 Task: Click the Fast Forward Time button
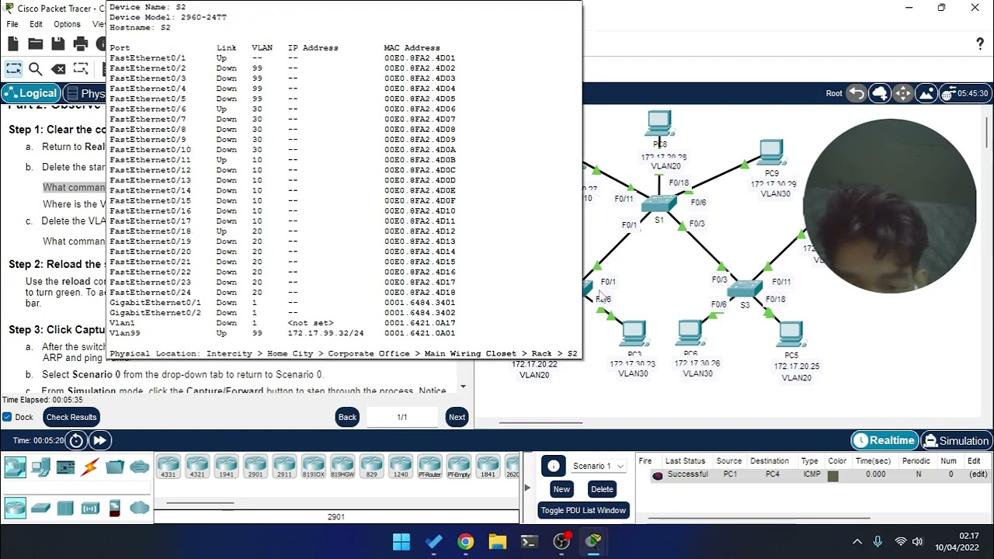click(x=100, y=441)
